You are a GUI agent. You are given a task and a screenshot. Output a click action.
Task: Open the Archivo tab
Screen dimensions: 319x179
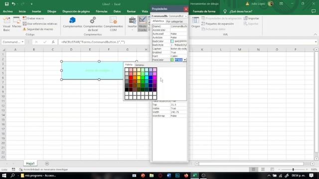tap(8, 11)
